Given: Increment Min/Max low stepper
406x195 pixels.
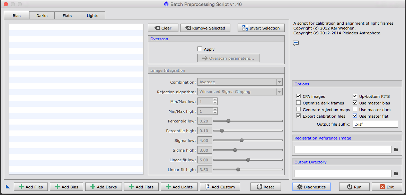Looking at the screenshot, I should [215, 100].
